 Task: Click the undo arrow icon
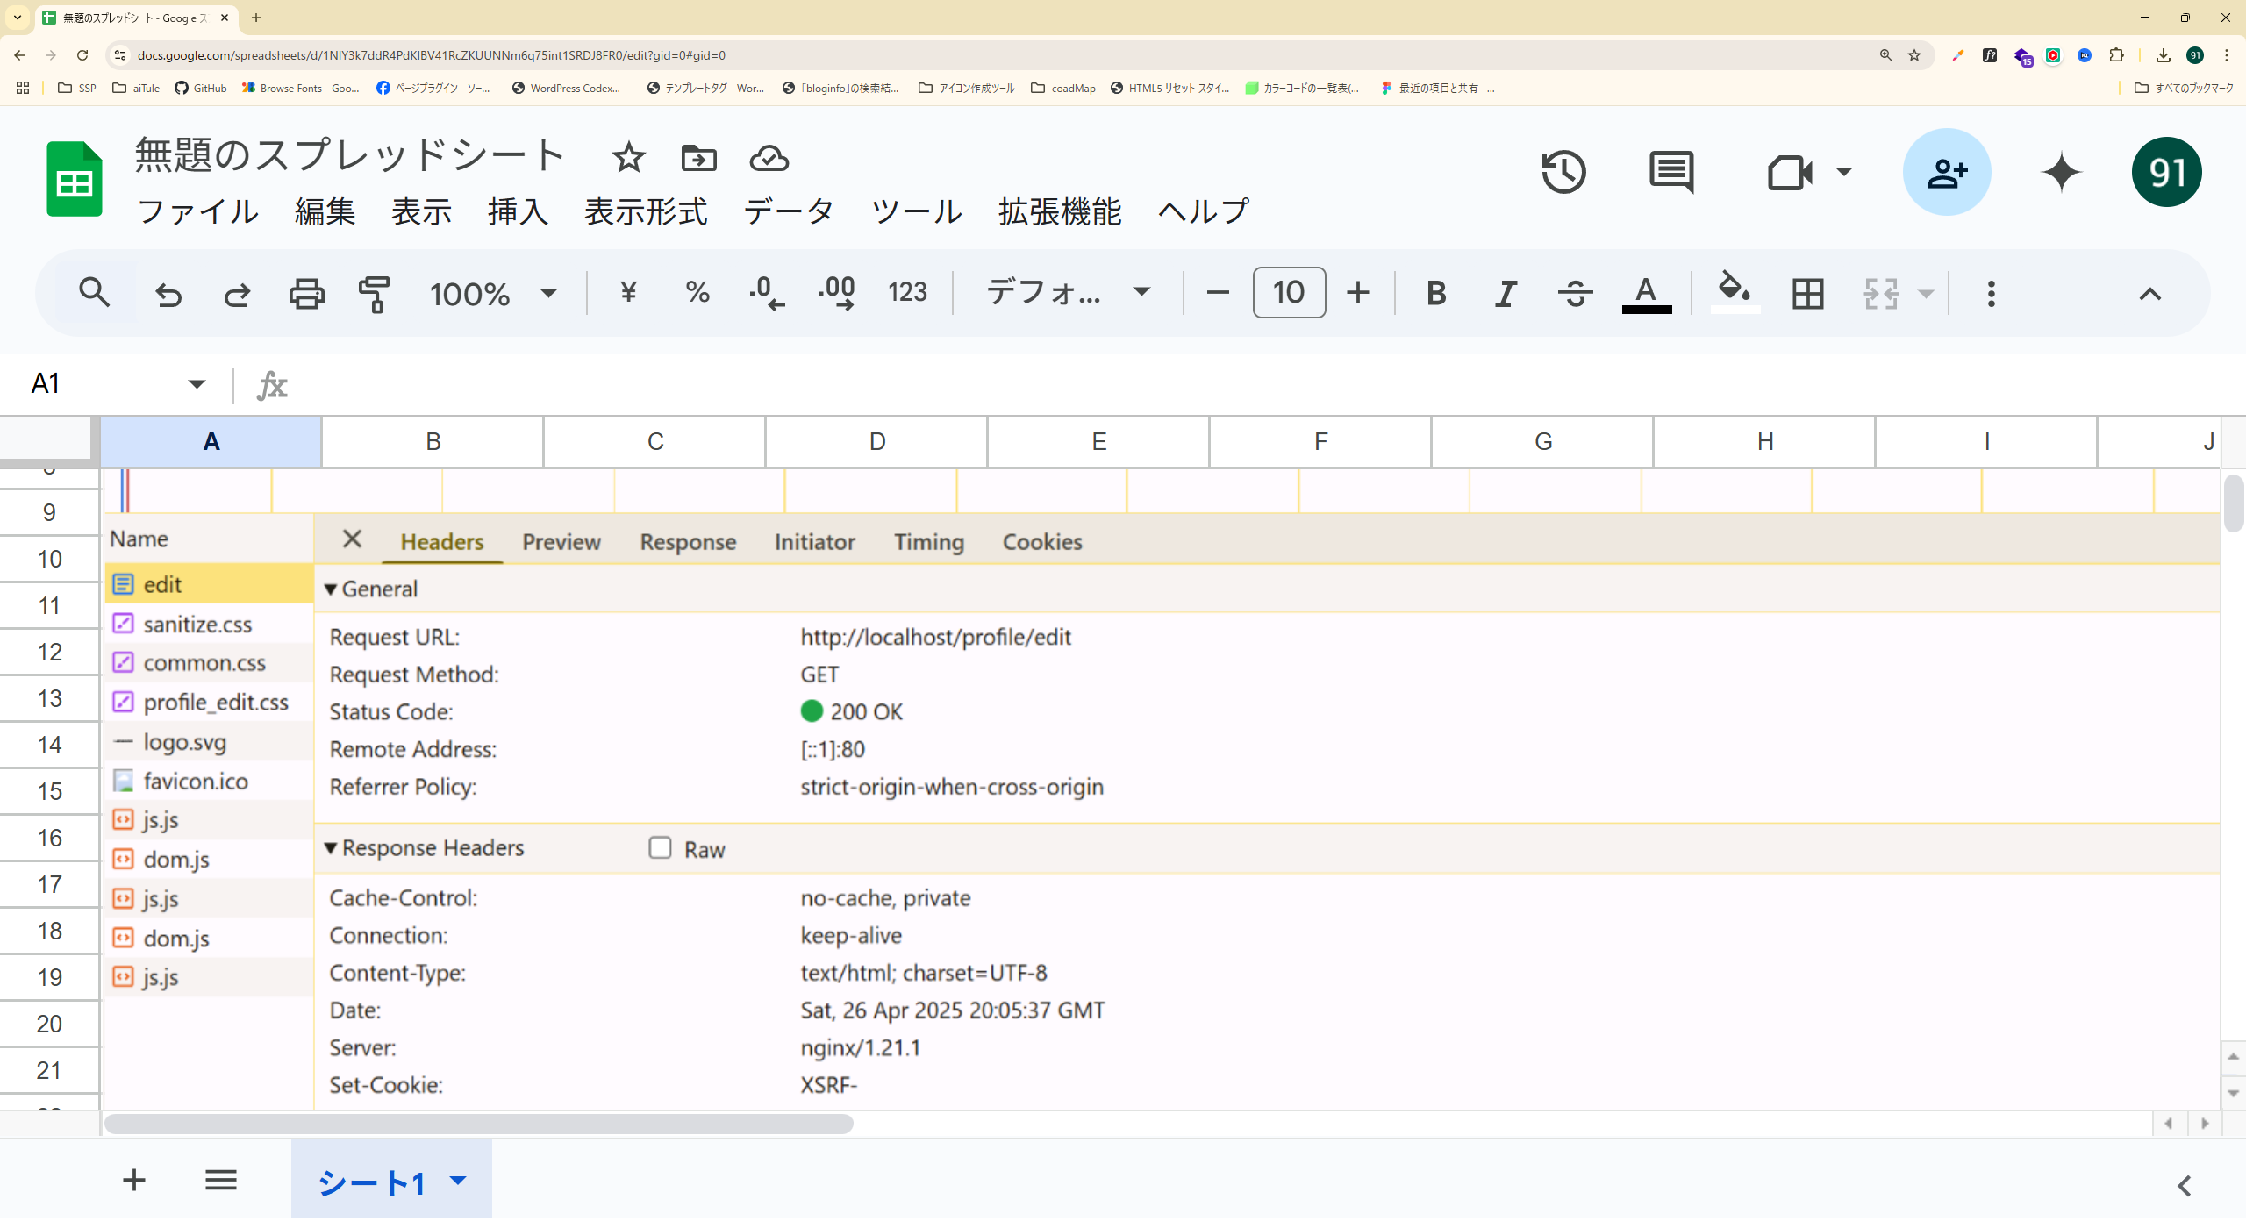[168, 293]
